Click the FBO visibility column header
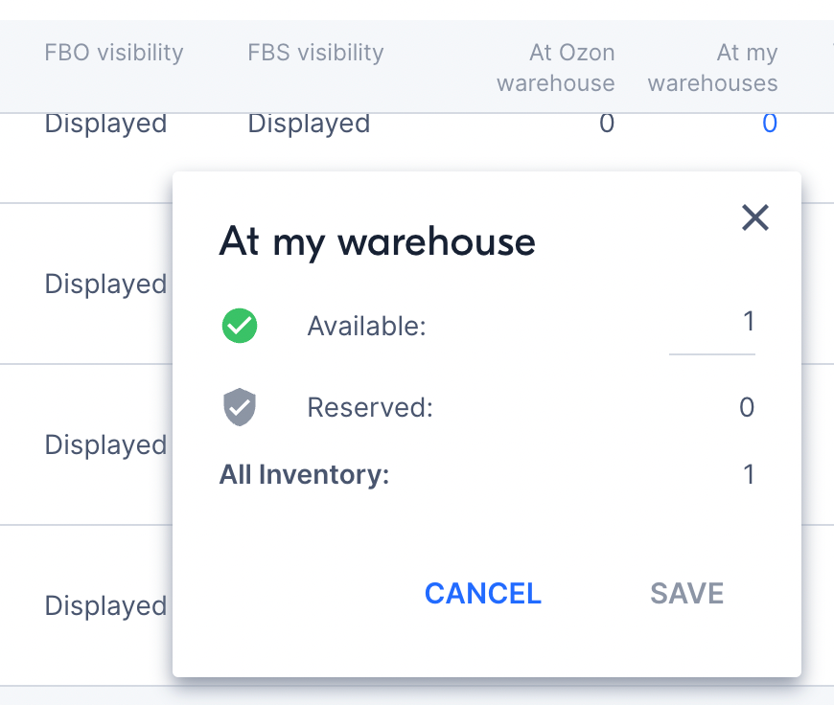Image resolution: width=834 pixels, height=705 pixels. pyautogui.click(x=113, y=53)
